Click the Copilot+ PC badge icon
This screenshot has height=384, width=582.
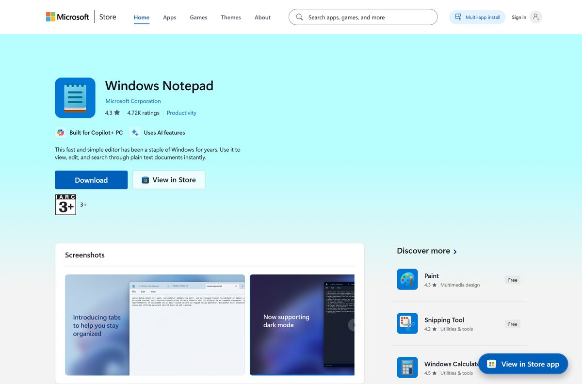pyautogui.click(x=61, y=132)
